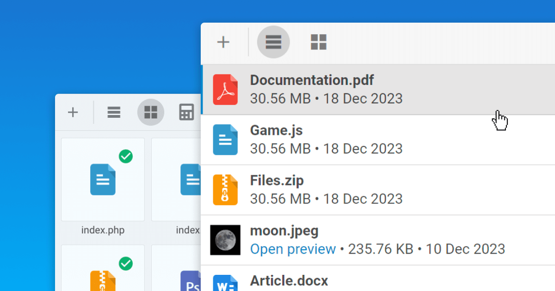Deselect the checked zip file tile
555x291 pixels.
tap(125, 264)
